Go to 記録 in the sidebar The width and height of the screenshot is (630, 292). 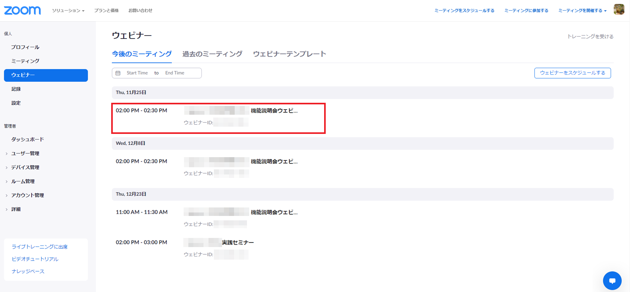16,89
